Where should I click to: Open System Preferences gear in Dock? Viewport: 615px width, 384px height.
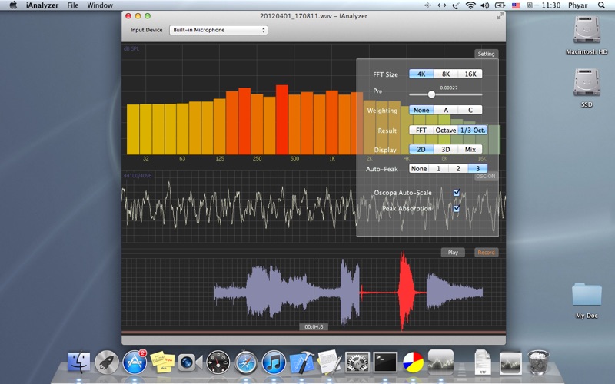(357, 362)
